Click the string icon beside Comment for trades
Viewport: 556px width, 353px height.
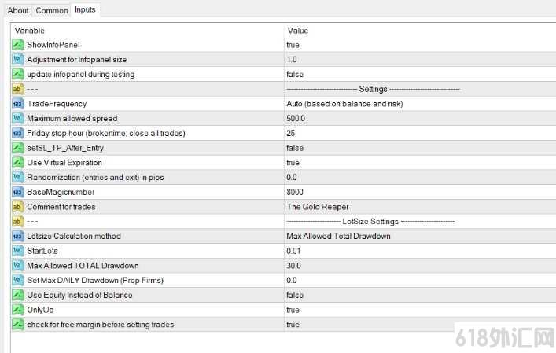pyautogui.click(x=18, y=207)
